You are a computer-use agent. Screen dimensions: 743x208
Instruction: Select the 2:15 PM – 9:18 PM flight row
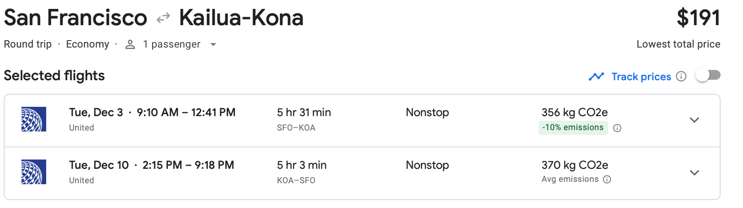188,165
